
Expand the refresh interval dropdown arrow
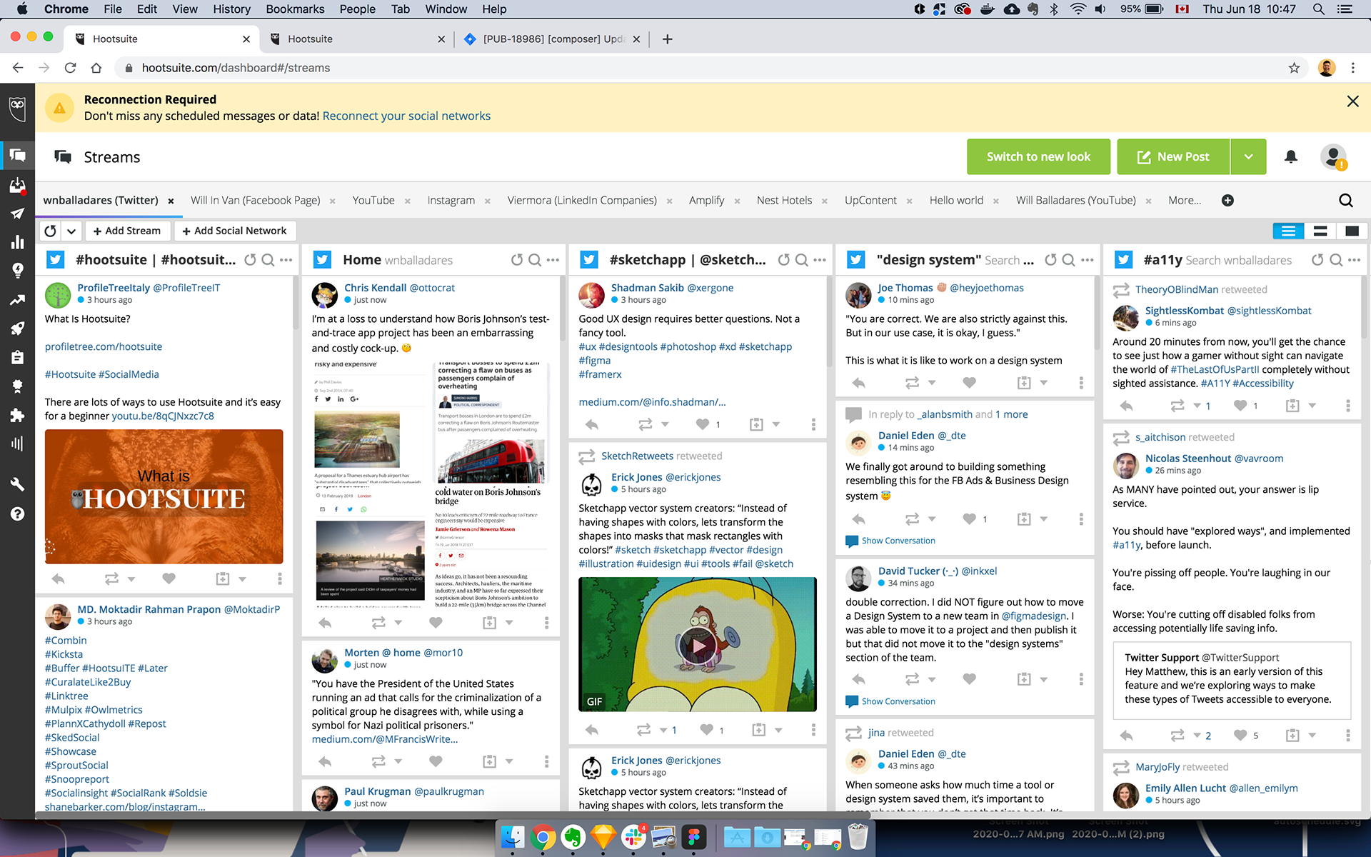click(71, 231)
